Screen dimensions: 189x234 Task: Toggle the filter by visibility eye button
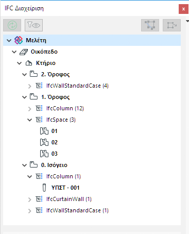[33, 25]
